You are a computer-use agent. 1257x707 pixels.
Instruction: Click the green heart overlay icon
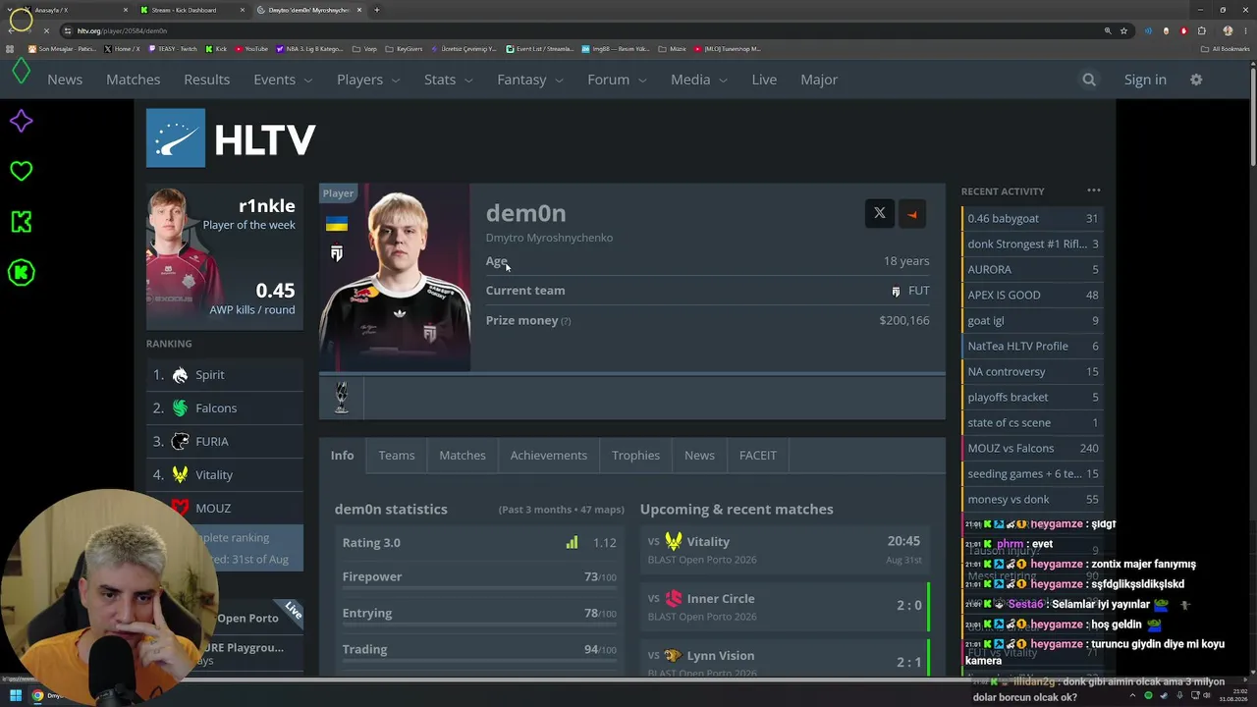click(21, 171)
